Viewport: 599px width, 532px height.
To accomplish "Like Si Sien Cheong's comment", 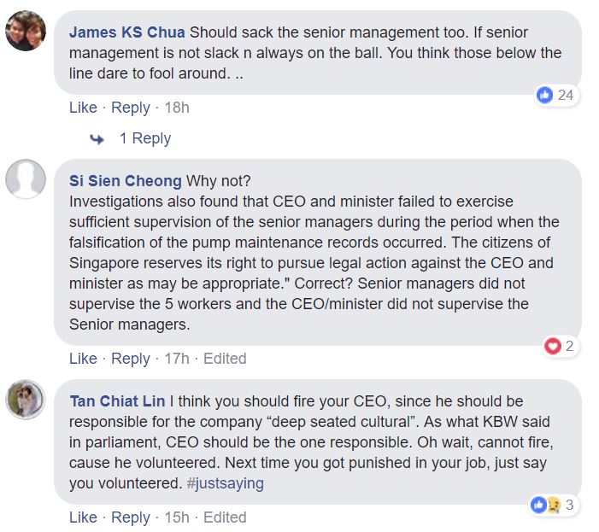I will tap(83, 359).
